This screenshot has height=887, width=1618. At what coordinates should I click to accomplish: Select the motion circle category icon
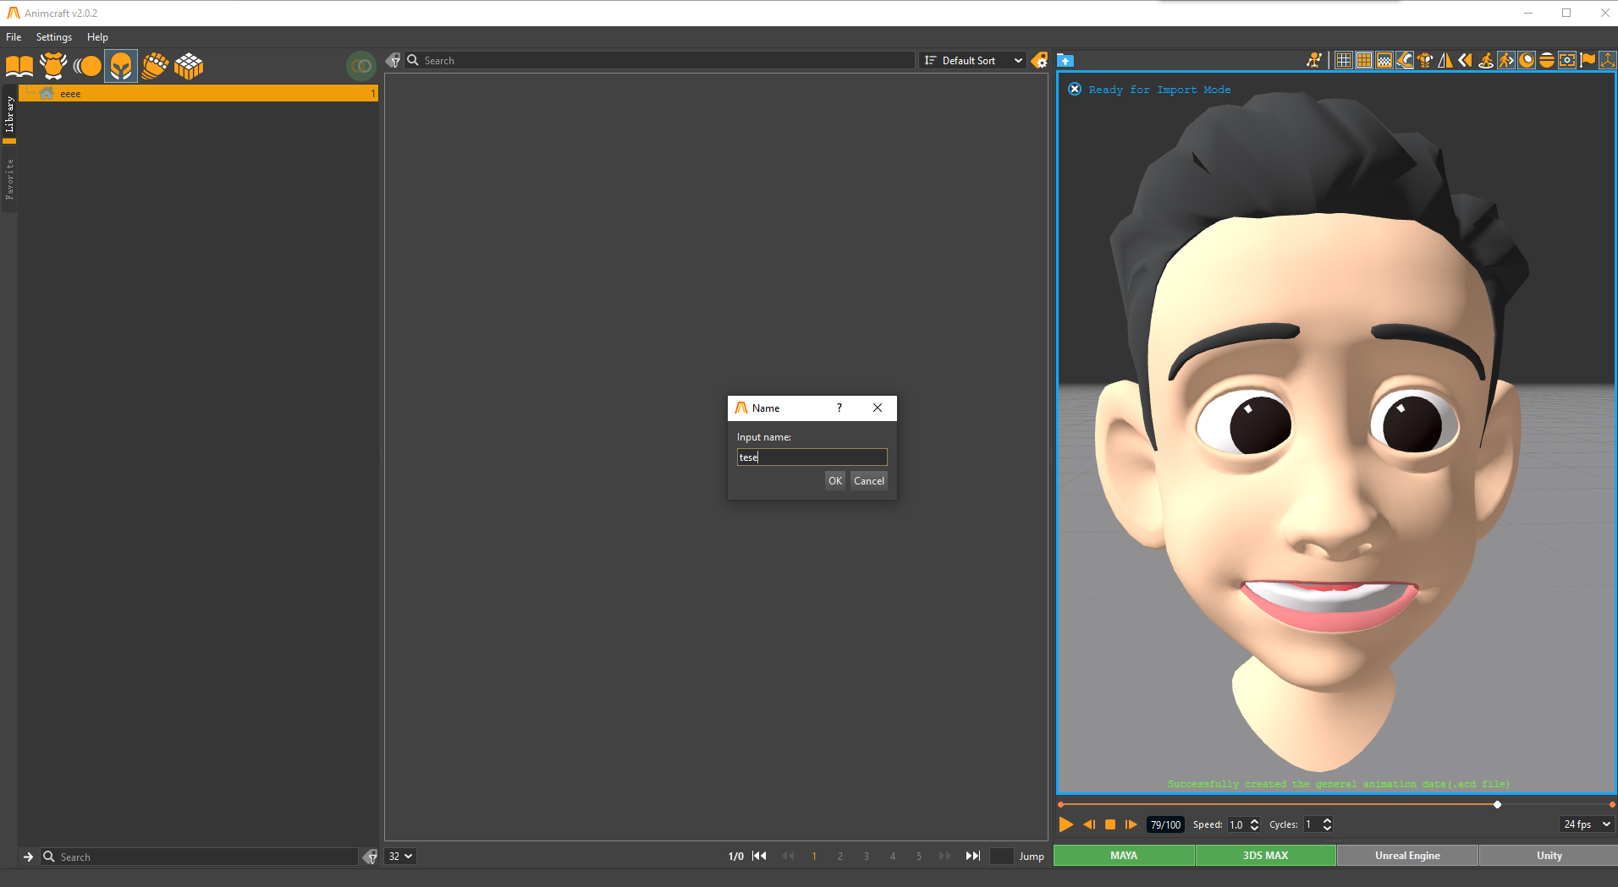[x=87, y=66]
